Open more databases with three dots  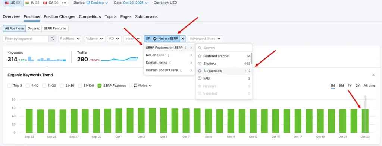point(64,3)
